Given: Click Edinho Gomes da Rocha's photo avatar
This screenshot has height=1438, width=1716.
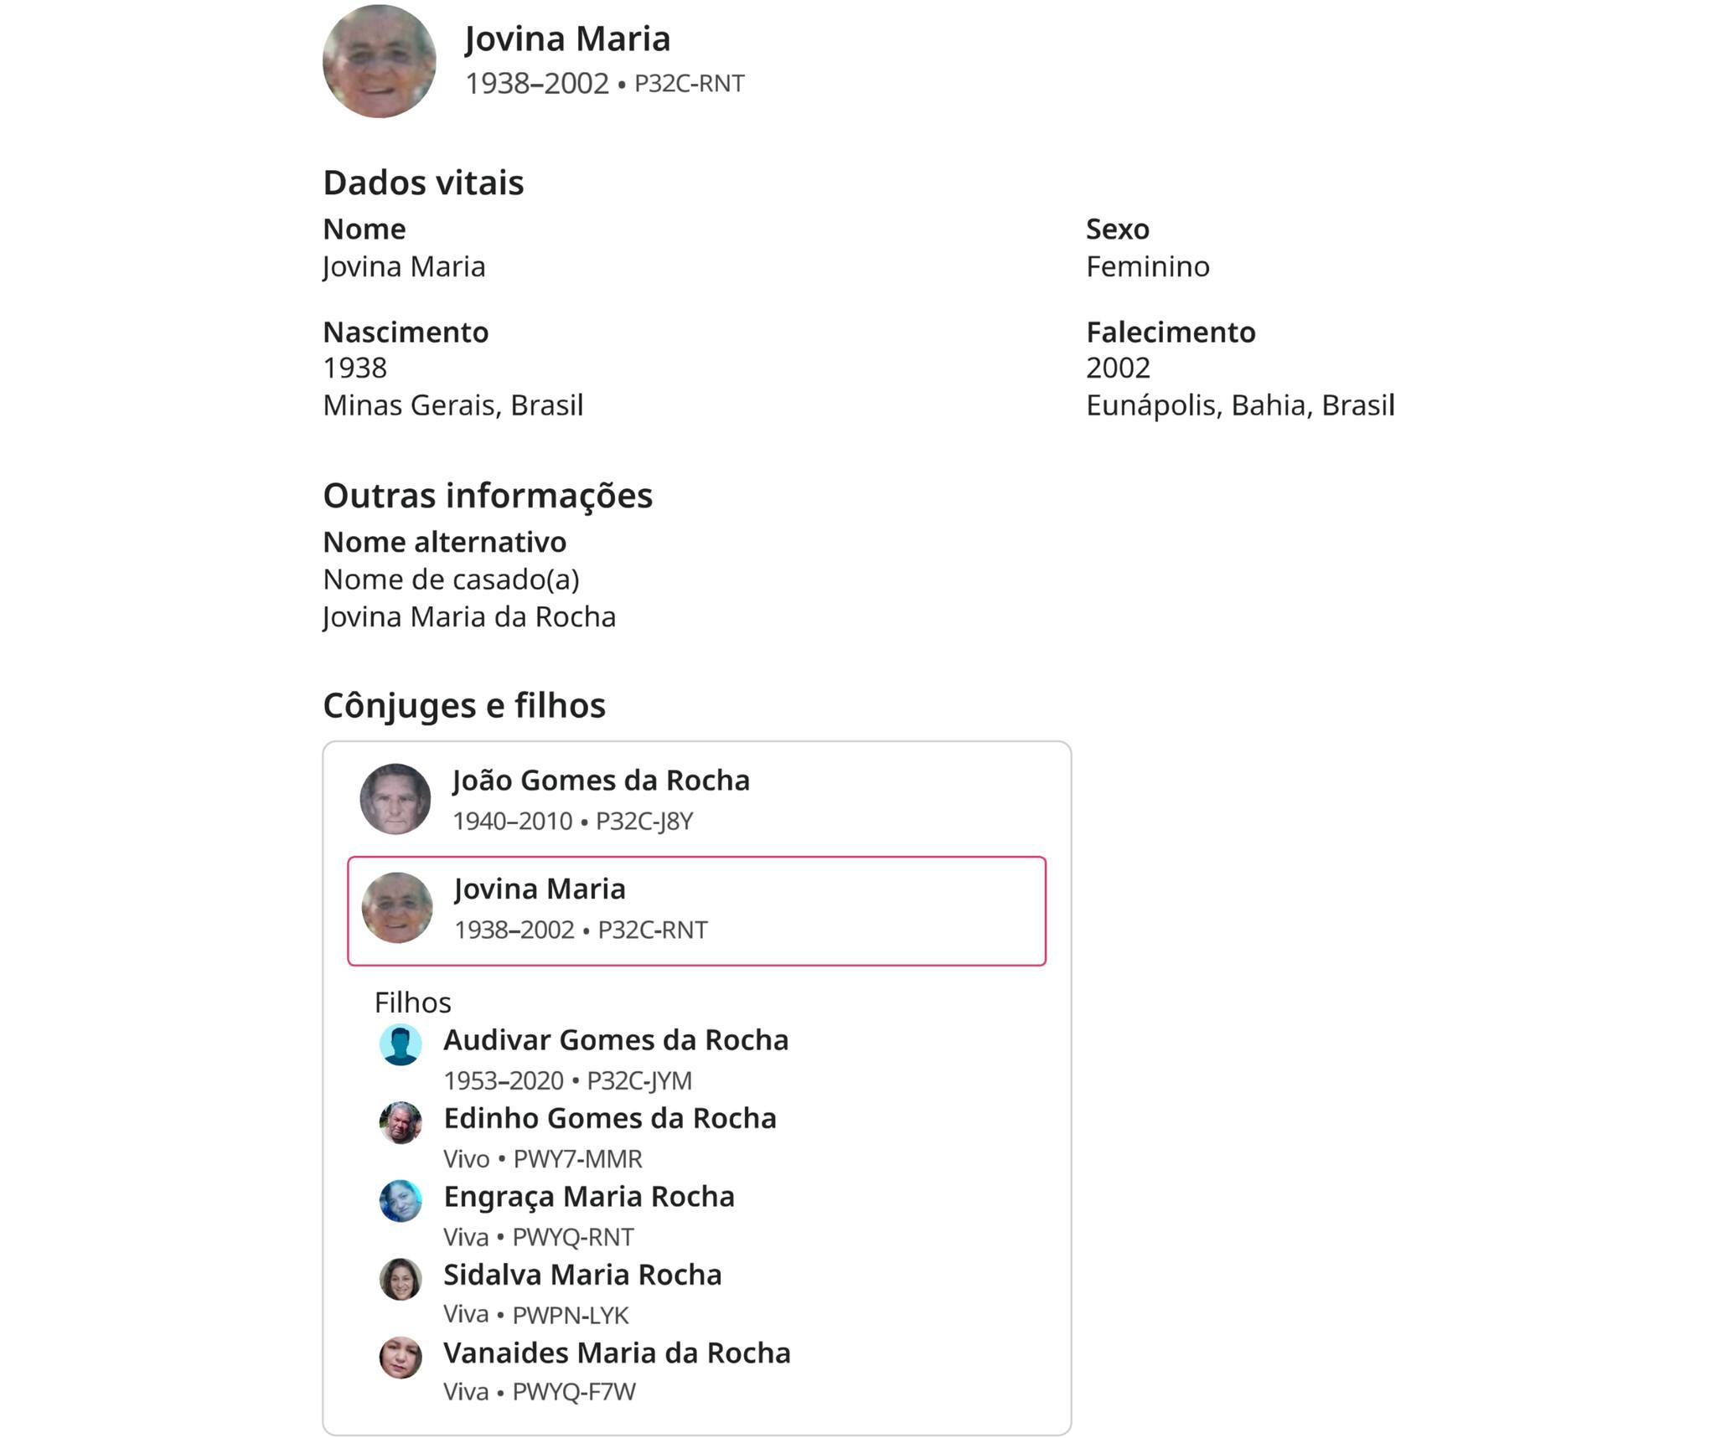Looking at the screenshot, I should coord(401,1122).
